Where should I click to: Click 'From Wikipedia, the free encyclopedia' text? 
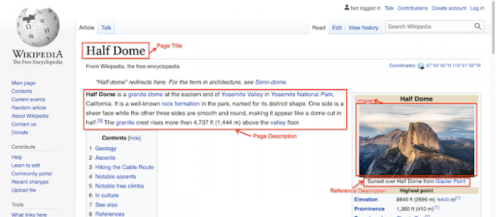pyautogui.click(x=133, y=67)
